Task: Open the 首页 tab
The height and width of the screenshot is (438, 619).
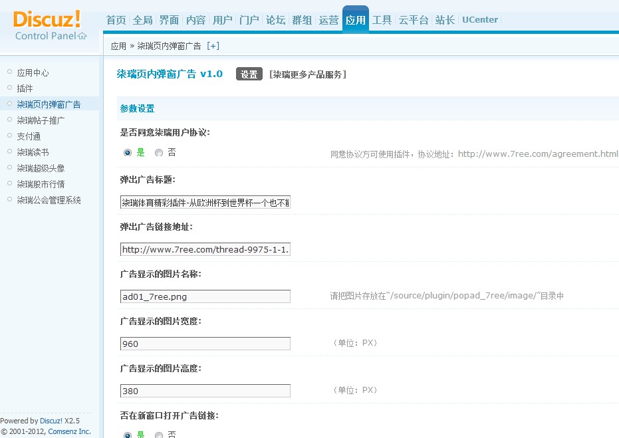Action: coord(116,20)
